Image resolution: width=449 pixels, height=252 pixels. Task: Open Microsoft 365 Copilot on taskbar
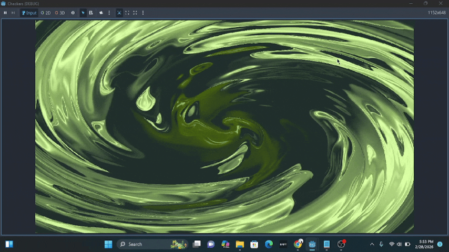tap(226, 244)
